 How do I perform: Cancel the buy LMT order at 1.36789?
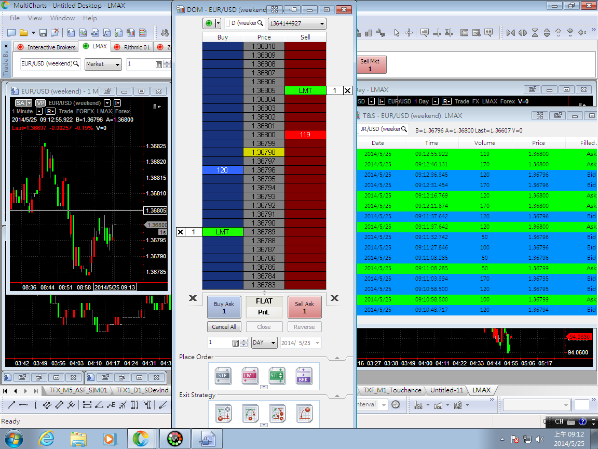pos(181,232)
